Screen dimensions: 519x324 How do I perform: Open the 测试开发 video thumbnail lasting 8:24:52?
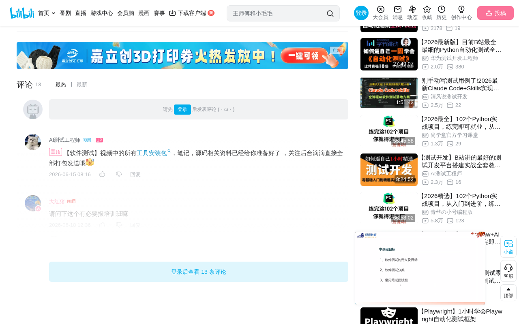[x=389, y=170]
